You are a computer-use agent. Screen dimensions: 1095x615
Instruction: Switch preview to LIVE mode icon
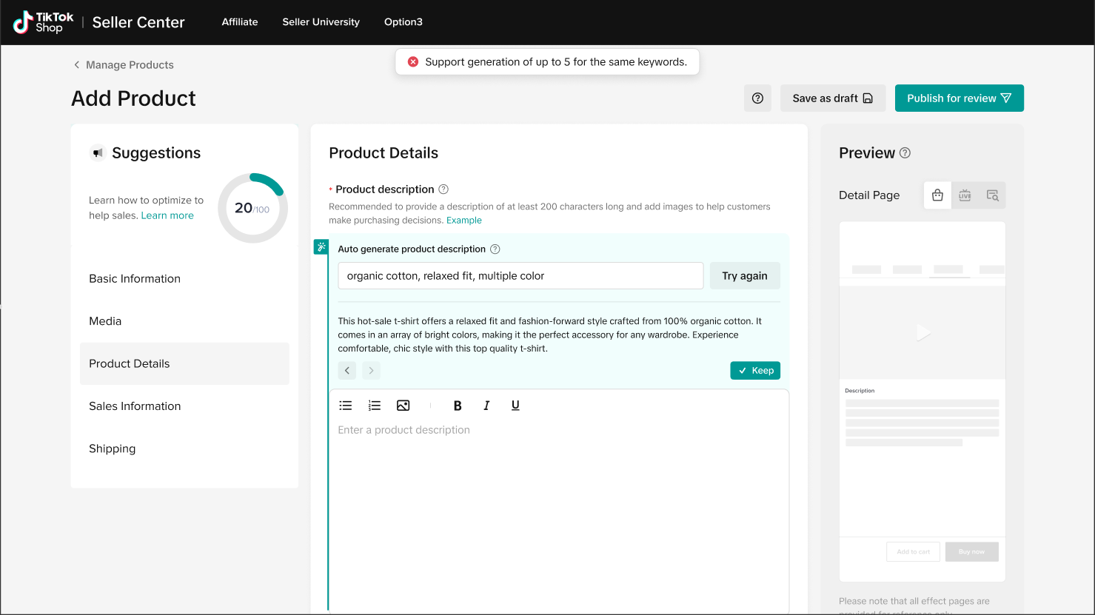(x=965, y=195)
